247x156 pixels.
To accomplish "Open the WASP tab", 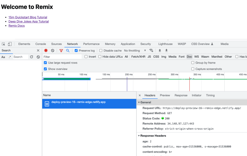I will 182,44.
